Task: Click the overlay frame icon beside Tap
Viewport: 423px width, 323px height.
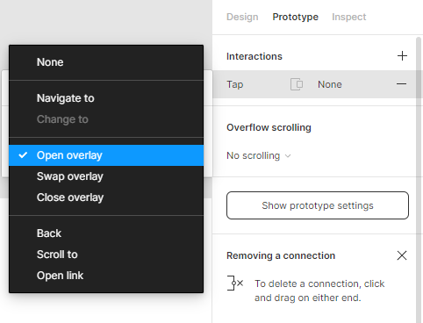Action: click(x=297, y=84)
